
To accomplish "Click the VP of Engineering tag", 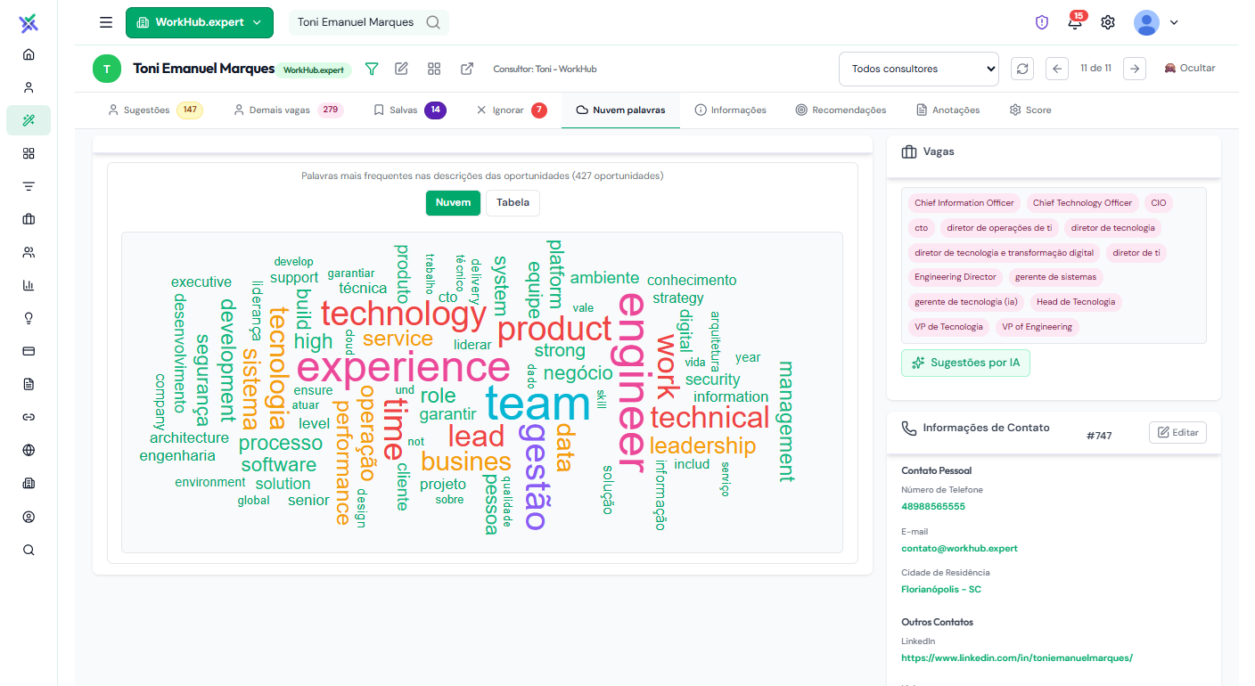I will click(x=1037, y=327).
